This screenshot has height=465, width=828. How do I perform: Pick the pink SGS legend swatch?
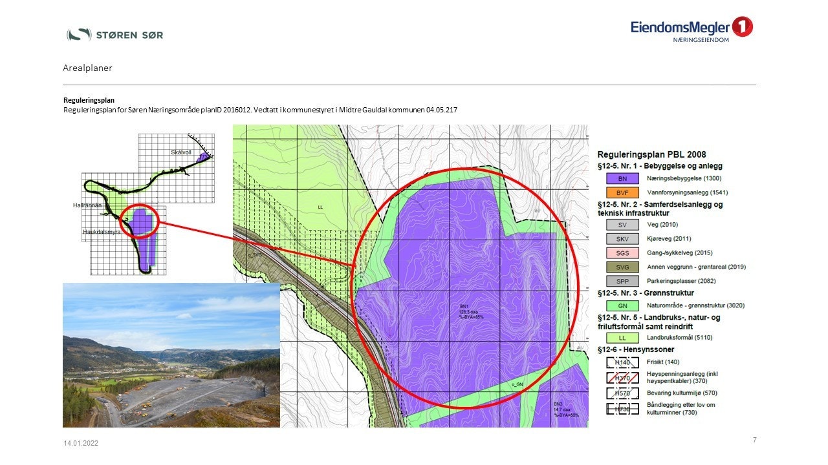tap(623, 253)
